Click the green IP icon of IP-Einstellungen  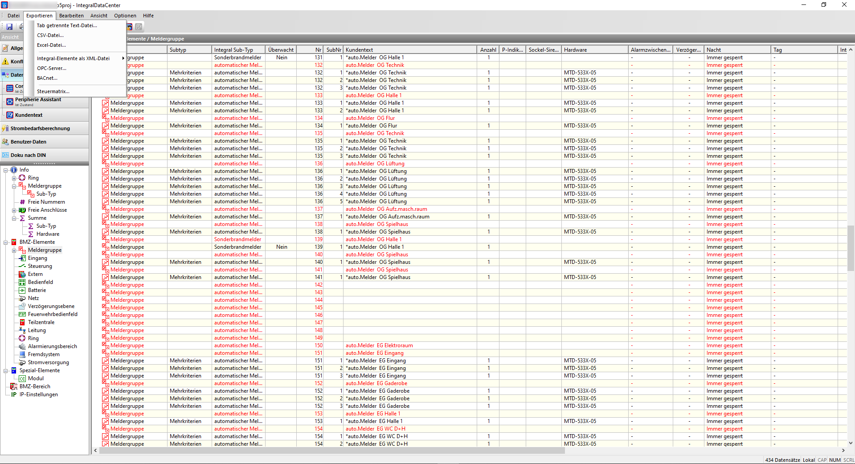coord(14,394)
